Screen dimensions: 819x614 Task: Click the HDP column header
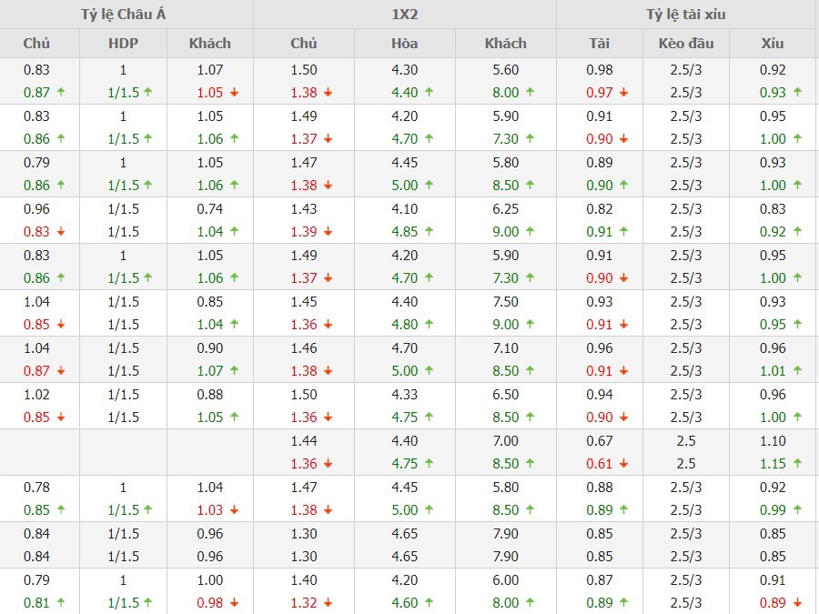point(123,43)
